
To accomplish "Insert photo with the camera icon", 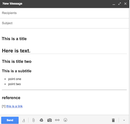I will coord(50,120).
